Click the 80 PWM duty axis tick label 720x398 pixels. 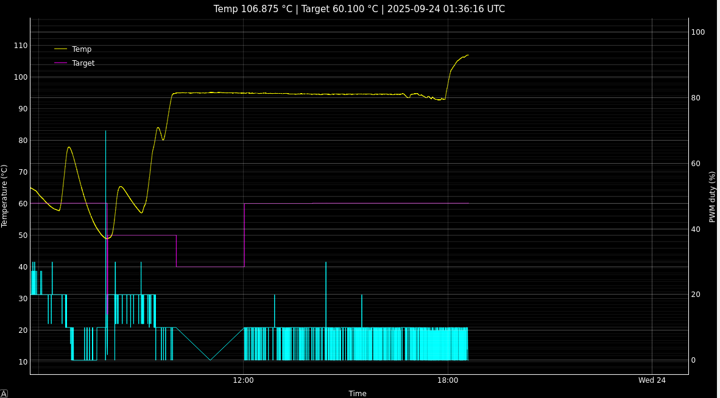696,97
